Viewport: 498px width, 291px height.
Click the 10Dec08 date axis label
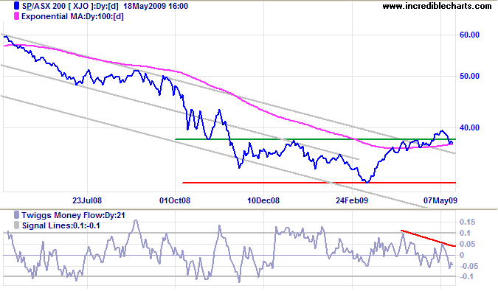pos(263,200)
